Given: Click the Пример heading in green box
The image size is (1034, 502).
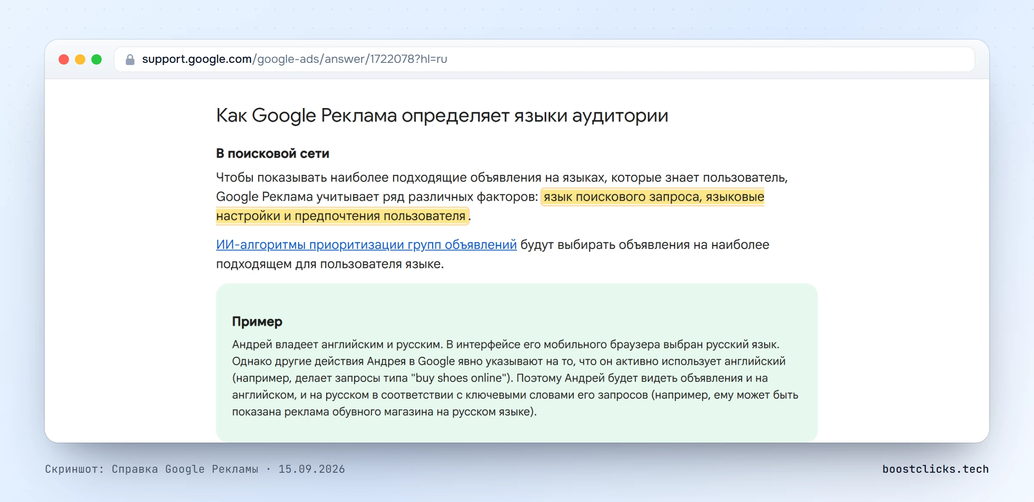Looking at the screenshot, I should click(x=257, y=322).
